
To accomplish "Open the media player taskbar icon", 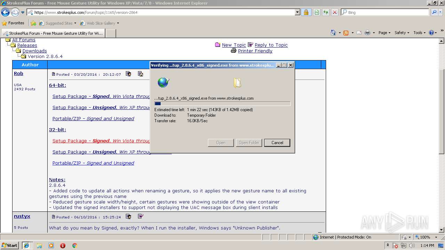I will point(51,245).
